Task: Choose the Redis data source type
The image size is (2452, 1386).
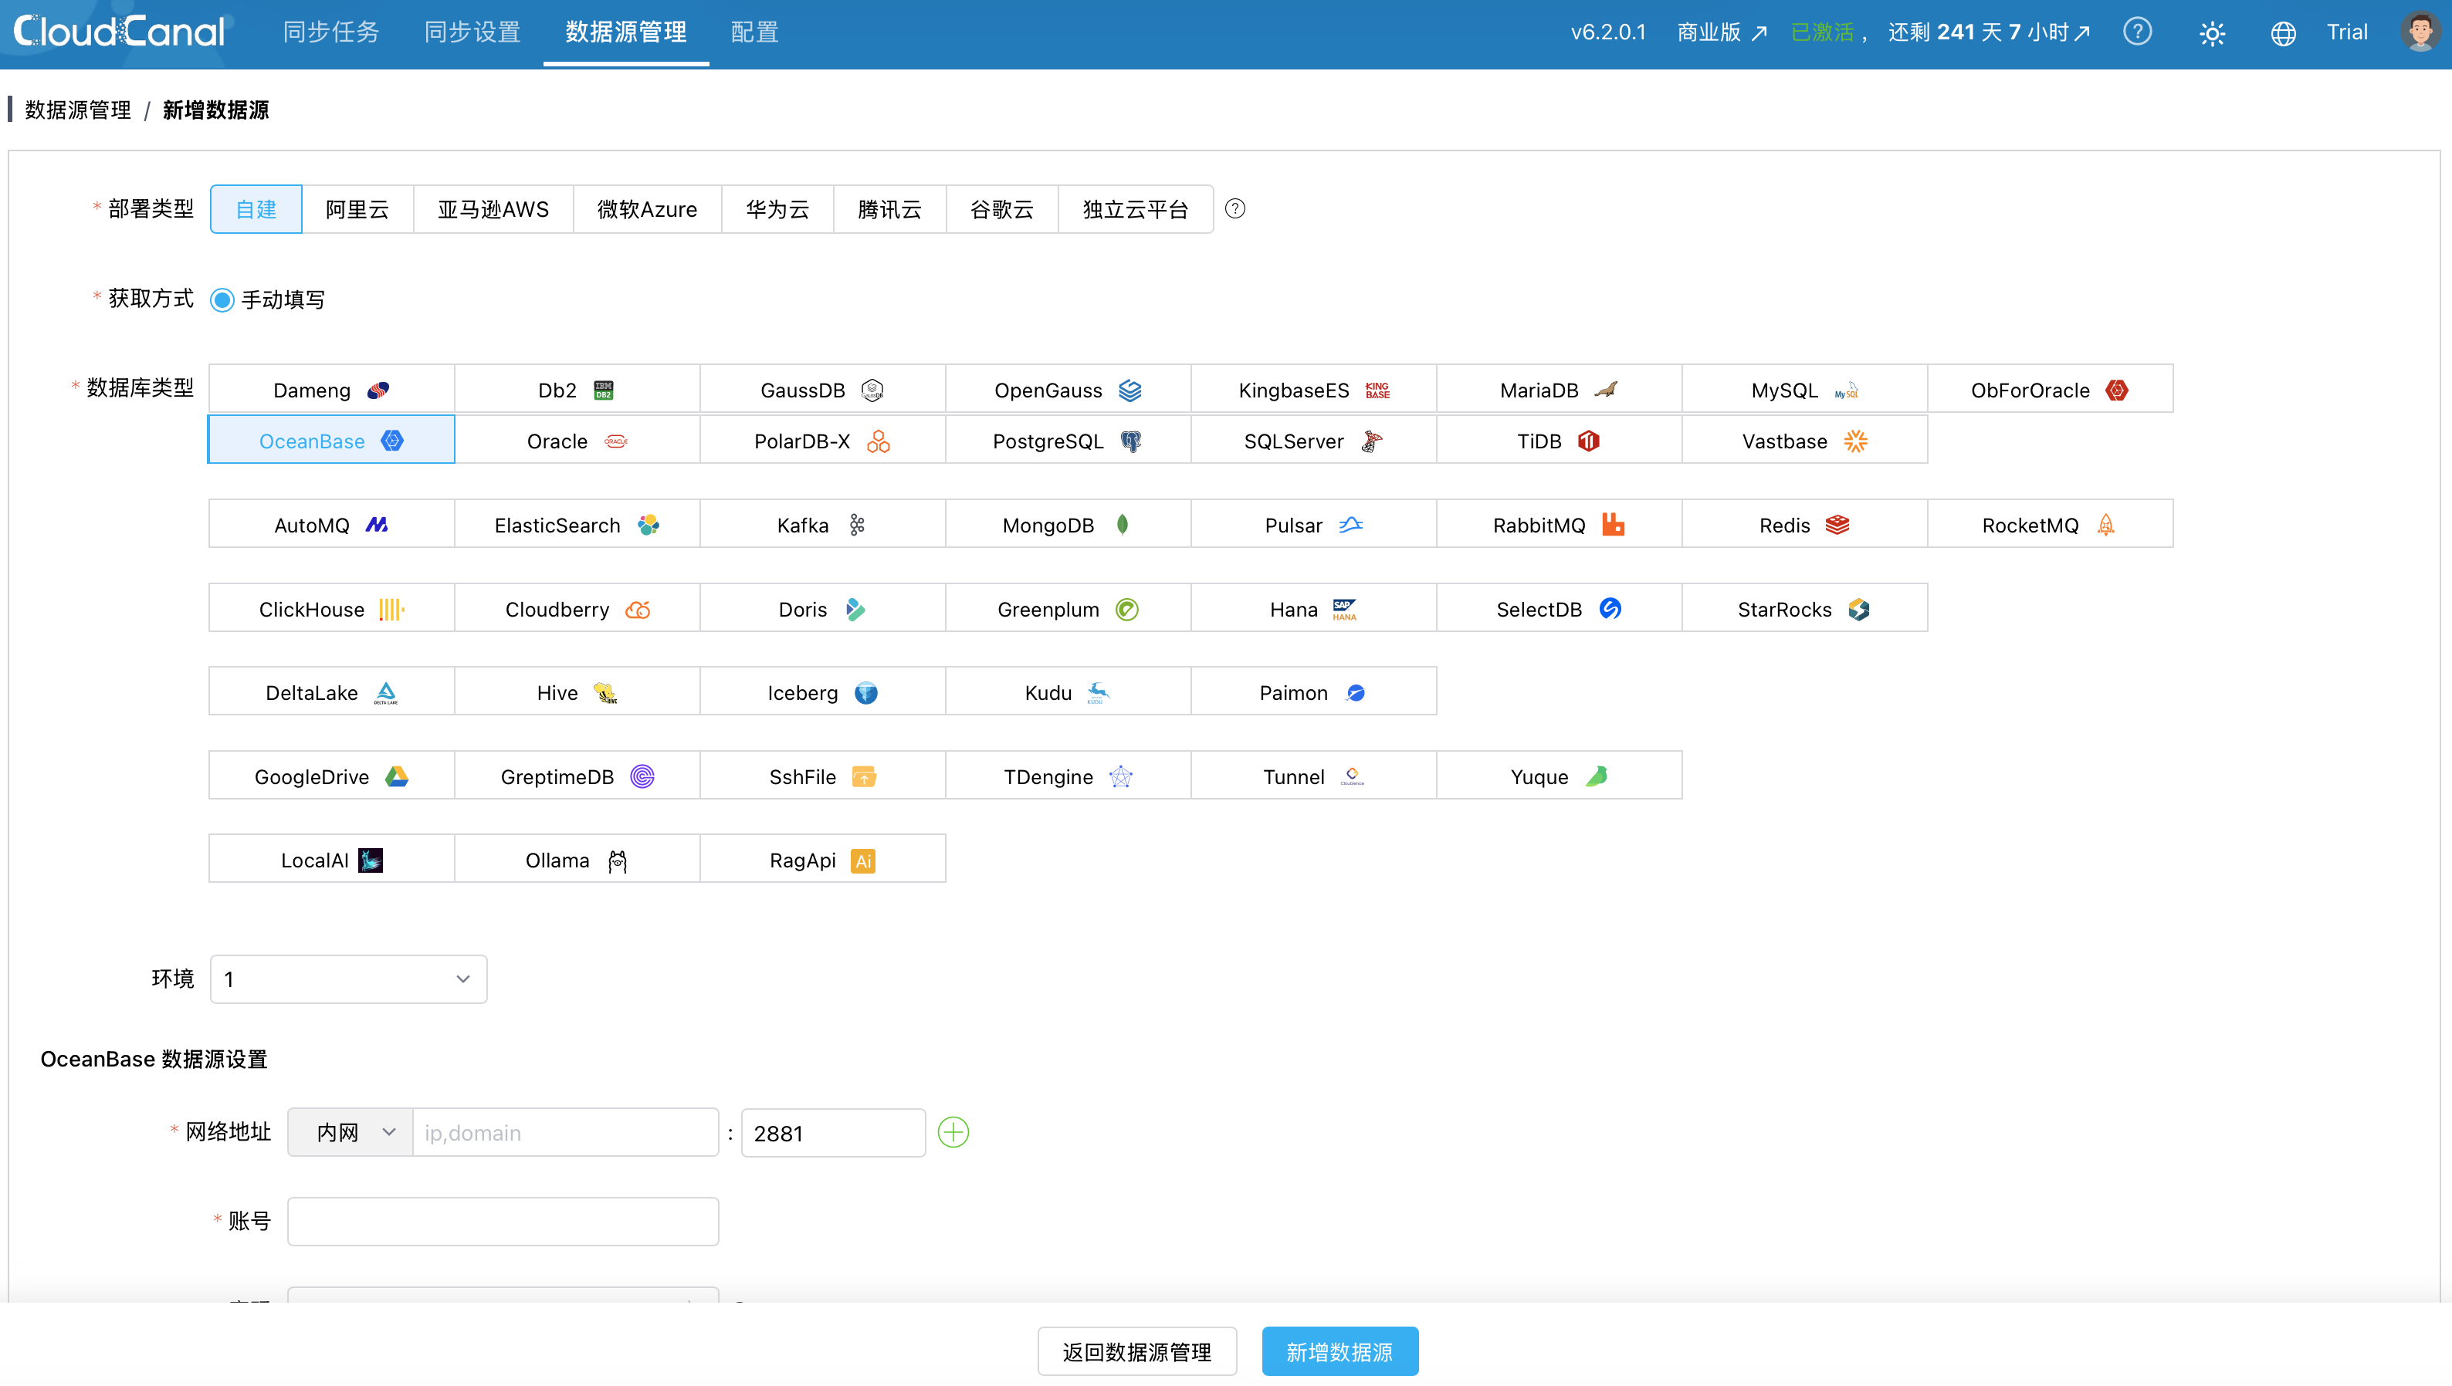Action: tap(1806, 525)
